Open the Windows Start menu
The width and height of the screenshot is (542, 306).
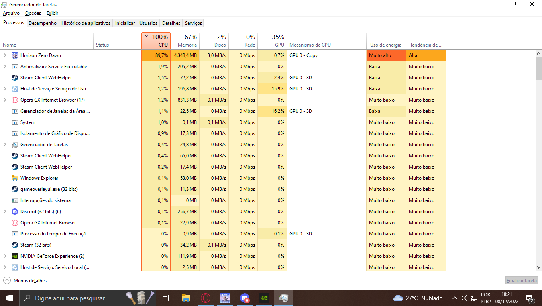click(x=10, y=298)
